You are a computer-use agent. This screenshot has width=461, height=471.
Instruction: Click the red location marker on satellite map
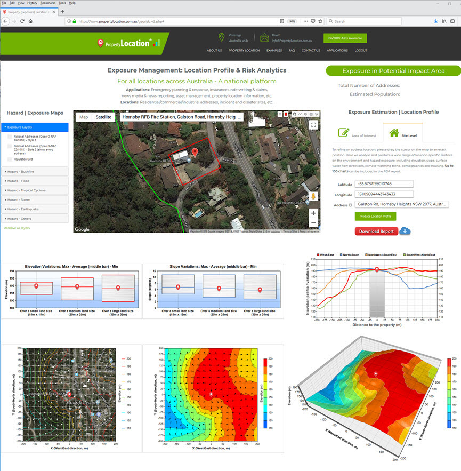(x=195, y=153)
